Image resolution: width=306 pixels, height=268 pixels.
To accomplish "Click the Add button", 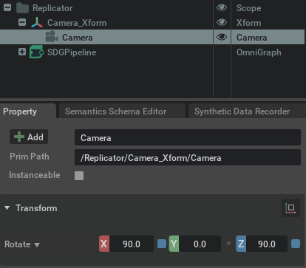I will tap(29, 137).
